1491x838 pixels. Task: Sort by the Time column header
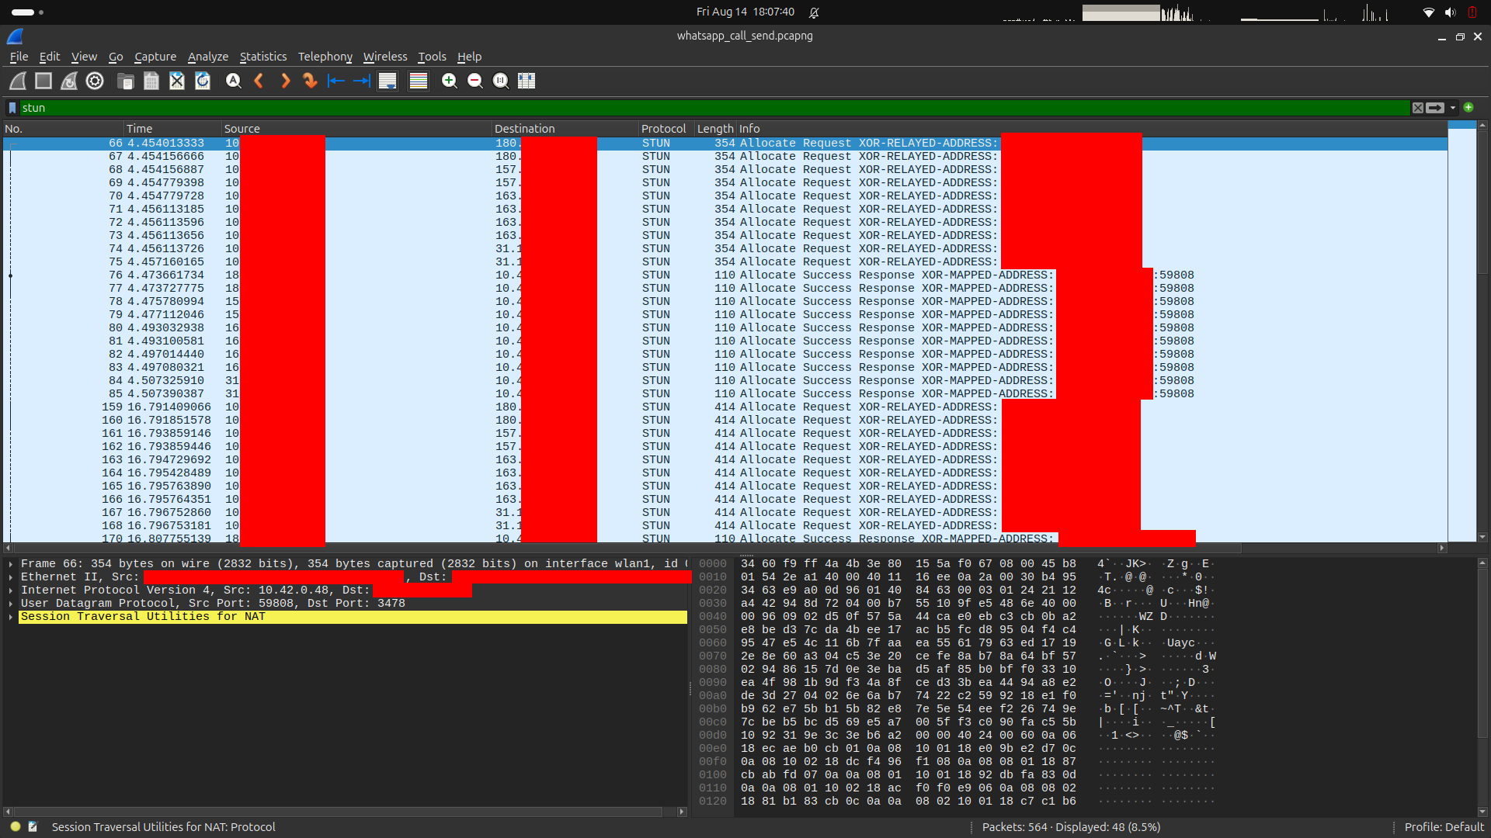click(x=172, y=129)
